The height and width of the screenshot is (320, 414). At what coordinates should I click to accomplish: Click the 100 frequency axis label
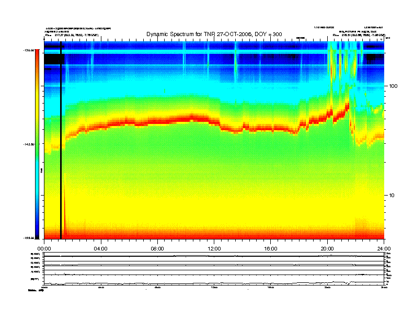pyautogui.click(x=393, y=86)
